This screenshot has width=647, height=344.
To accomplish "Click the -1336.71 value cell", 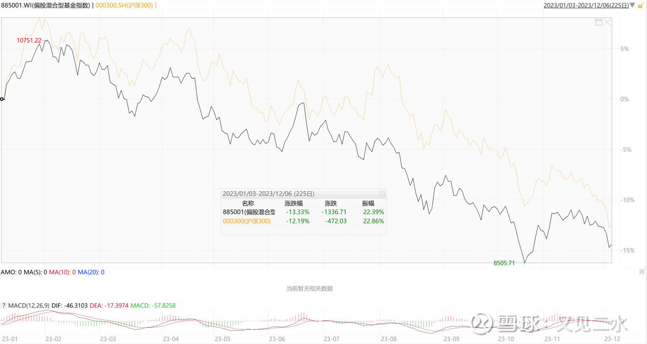I will (334, 212).
